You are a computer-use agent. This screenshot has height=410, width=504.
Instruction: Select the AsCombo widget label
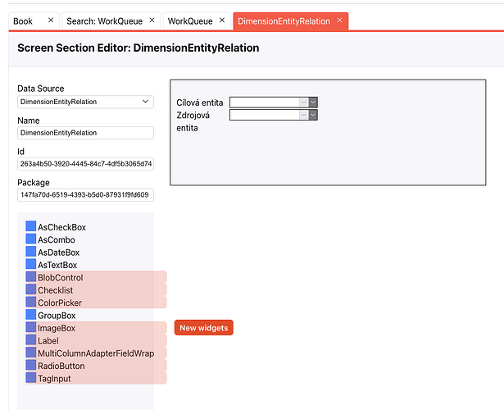[x=57, y=240]
